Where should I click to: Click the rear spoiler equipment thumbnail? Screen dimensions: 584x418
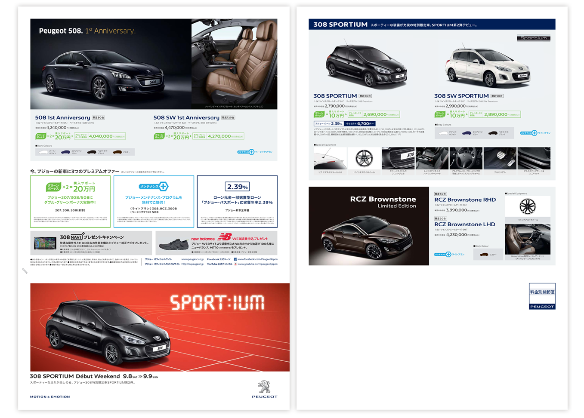(330, 158)
